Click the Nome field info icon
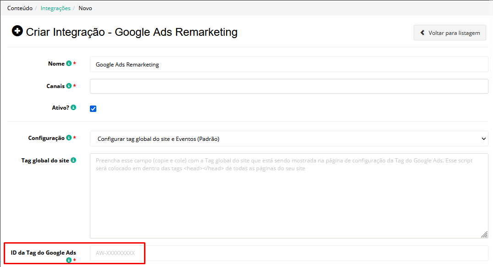 [x=69, y=63]
